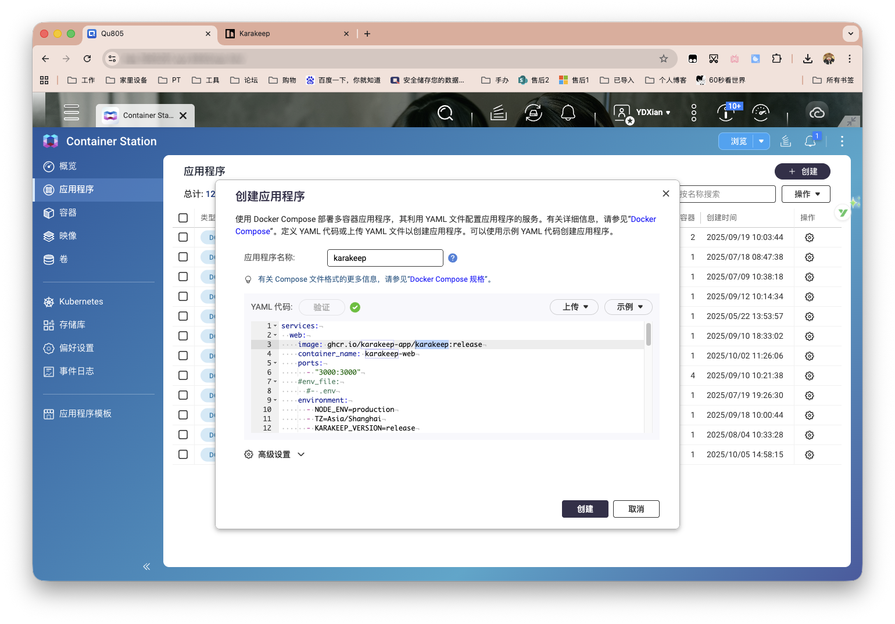Viewport: 895px width, 624px height.
Task: Toggle the select-all checkbox in table header
Action: tap(183, 218)
